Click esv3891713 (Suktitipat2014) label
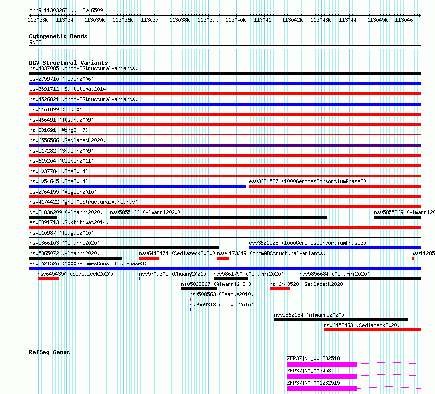 pyautogui.click(x=69, y=222)
